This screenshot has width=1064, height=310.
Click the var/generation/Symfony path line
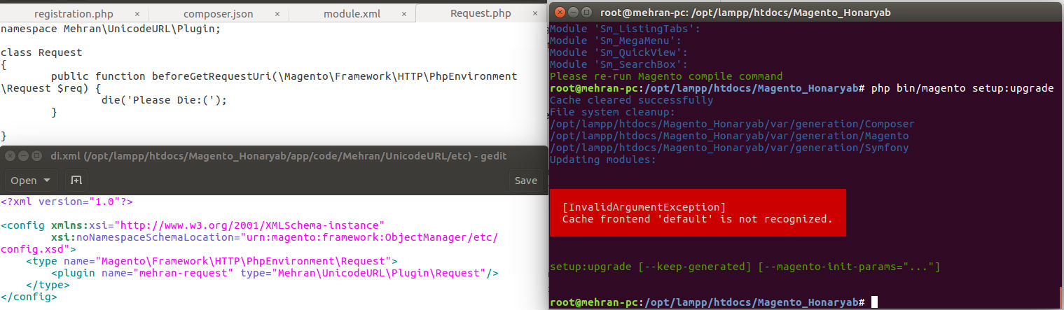coord(729,148)
